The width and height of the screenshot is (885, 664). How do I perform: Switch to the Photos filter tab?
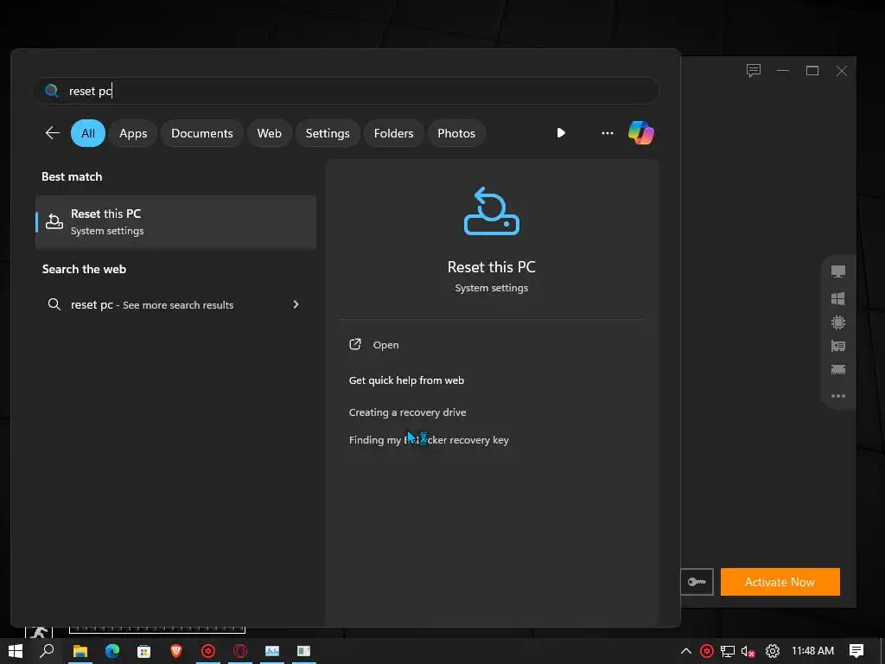(456, 133)
